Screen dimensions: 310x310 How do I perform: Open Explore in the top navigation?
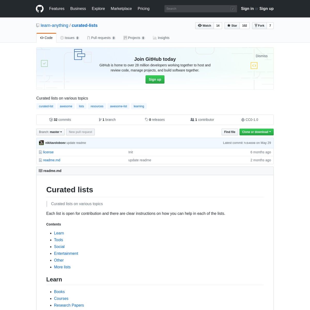98,9
